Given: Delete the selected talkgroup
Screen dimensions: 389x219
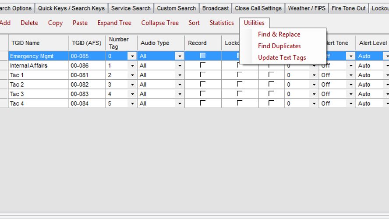Looking at the screenshot, I should [29, 23].
